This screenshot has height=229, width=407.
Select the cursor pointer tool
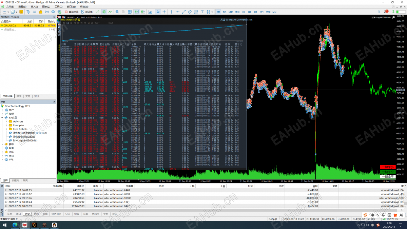pyautogui.click(x=158, y=12)
